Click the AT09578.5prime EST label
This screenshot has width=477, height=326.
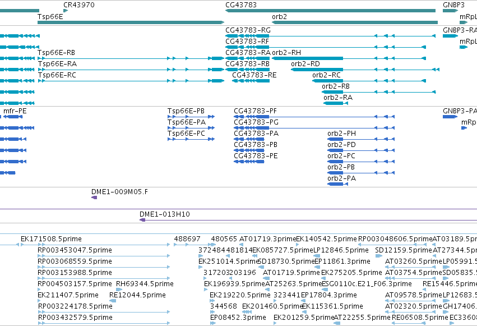[413, 296]
